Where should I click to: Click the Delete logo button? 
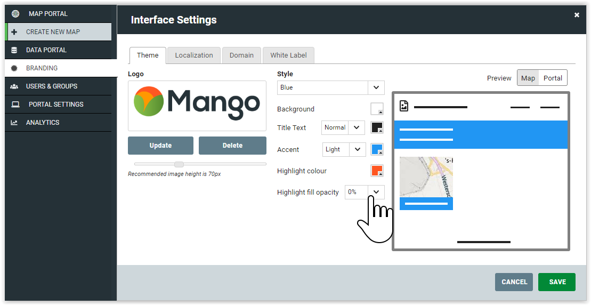click(x=232, y=146)
